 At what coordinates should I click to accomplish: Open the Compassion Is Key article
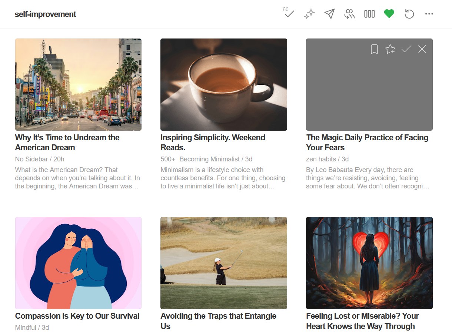click(77, 316)
